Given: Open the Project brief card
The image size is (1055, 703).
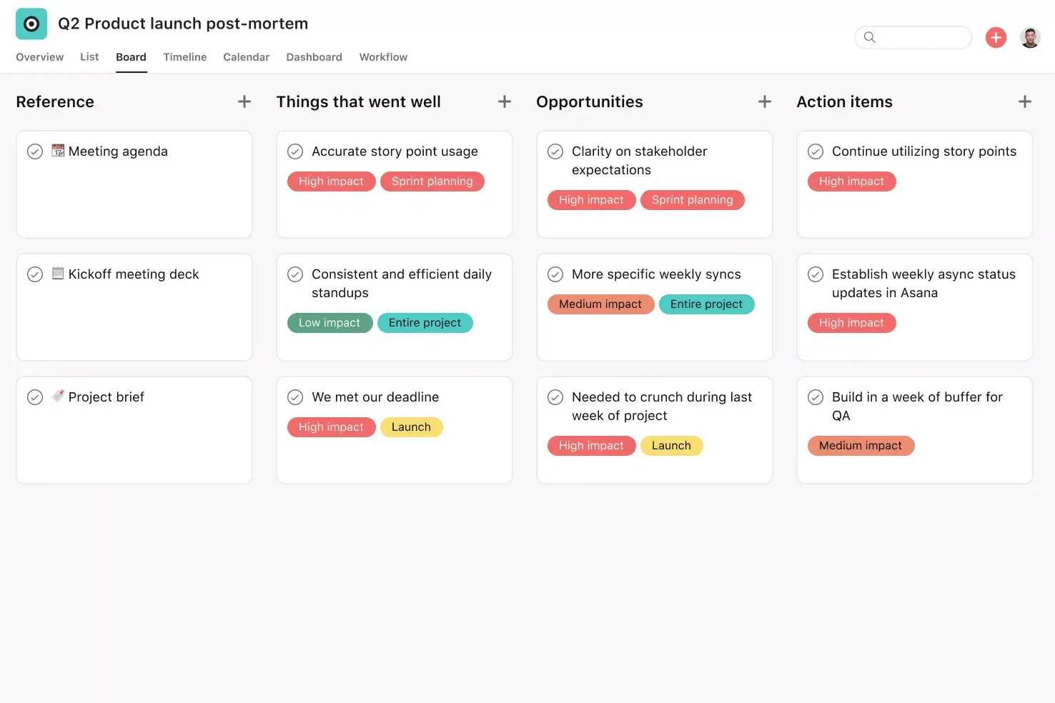Looking at the screenshot, I should (x=106, y=397).
